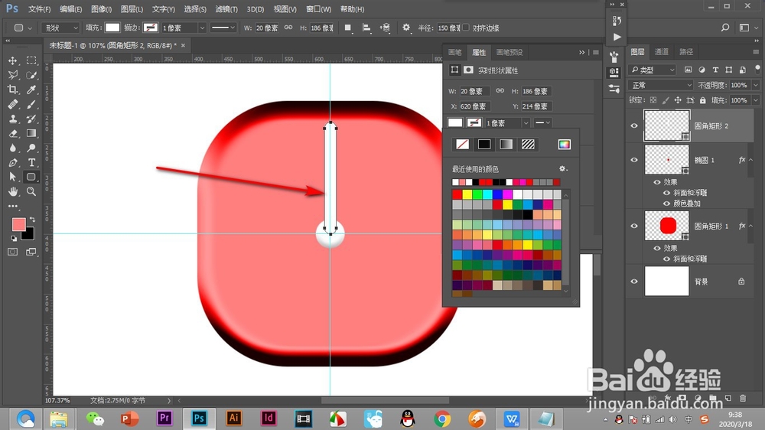Select the Healing Brush tool

click(x=13, y=105)
